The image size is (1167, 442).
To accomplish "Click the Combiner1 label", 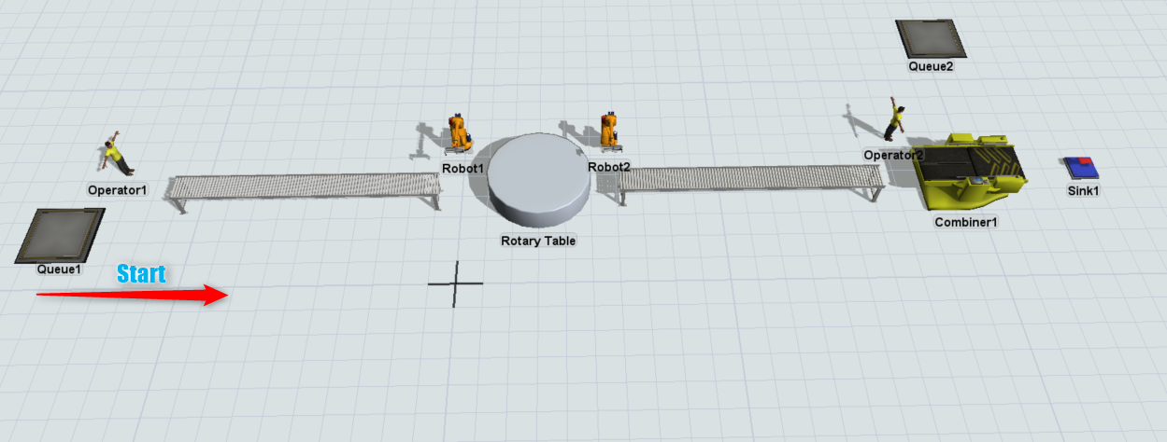I will [x=967, y=222].
